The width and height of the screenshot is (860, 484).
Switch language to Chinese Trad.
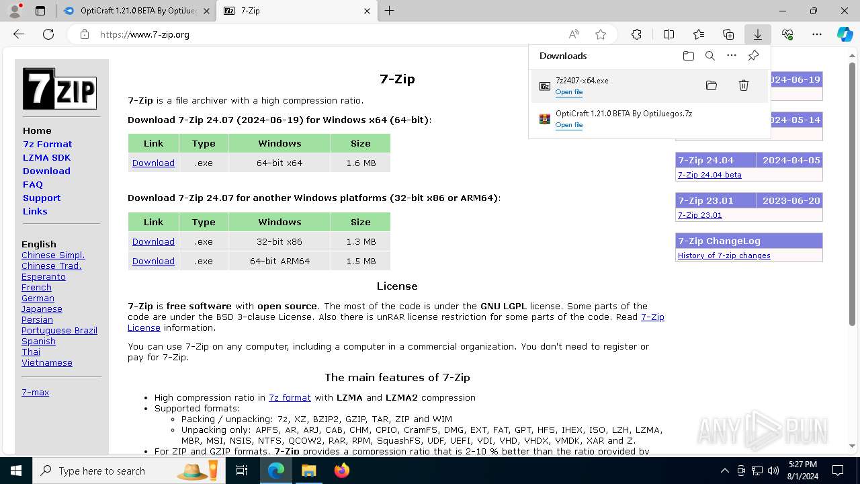pos(51,266)
